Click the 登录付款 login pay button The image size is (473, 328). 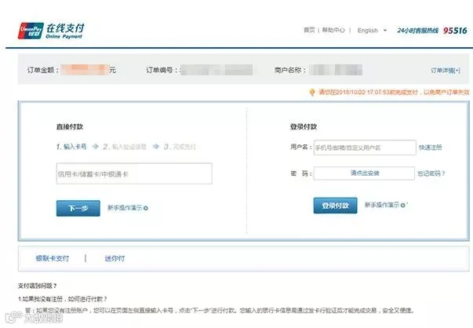[x=336, y=206]
